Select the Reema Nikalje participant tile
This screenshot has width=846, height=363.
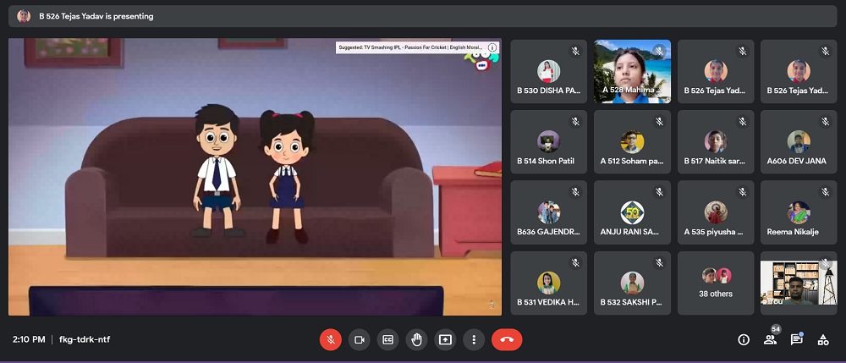tap(799, 212)
